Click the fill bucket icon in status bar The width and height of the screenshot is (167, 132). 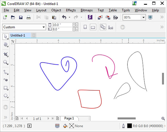(x=65, y=126)
